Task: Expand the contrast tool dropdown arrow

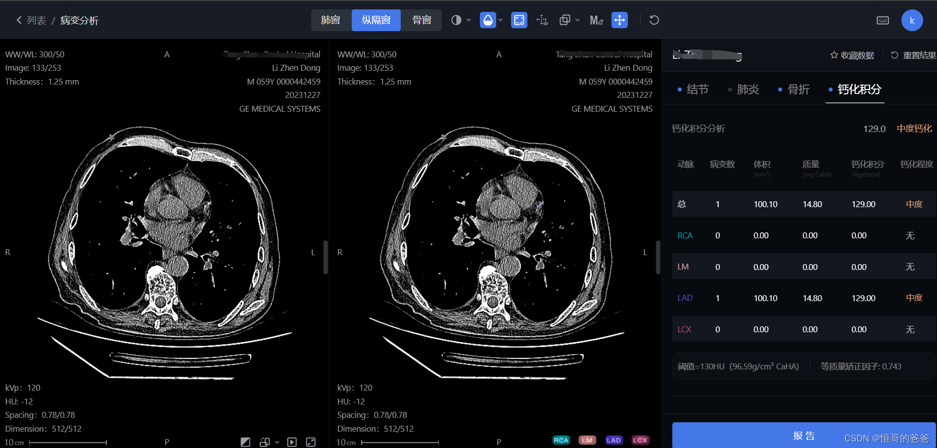Action: pyautogui.click(x=468, y=20)
